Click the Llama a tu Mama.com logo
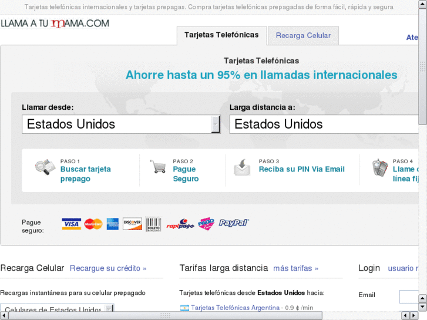427x320 pixels. coord(55,23)
